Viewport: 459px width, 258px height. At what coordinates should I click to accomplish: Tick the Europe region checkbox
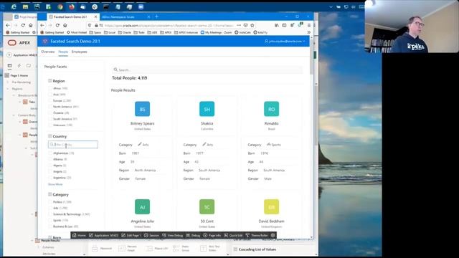[50, 100]
